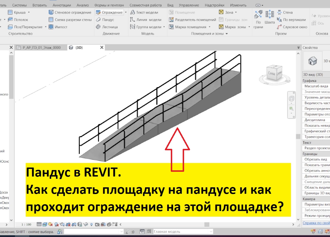The image size is (330, 237).
Task: Click the Шахта shaft opening tool
Action: (x=269, y=17)
